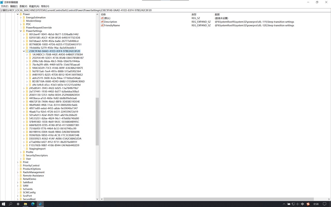The width and height of the screenshot is (331, 207).
Task: Select the 7bc4a2f9-d8fc-4469 subkey
Action: (x=56, y=65)
